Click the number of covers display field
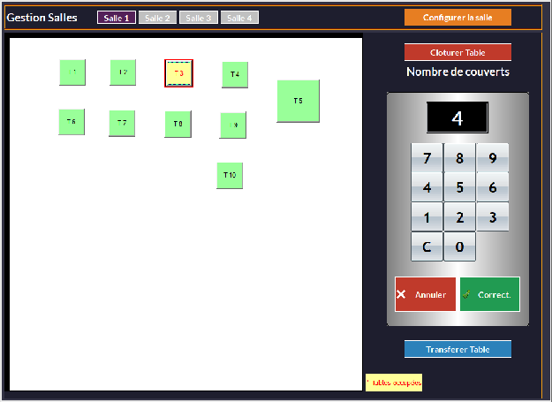Screen dimensions: 552x402 click(457, 118)
